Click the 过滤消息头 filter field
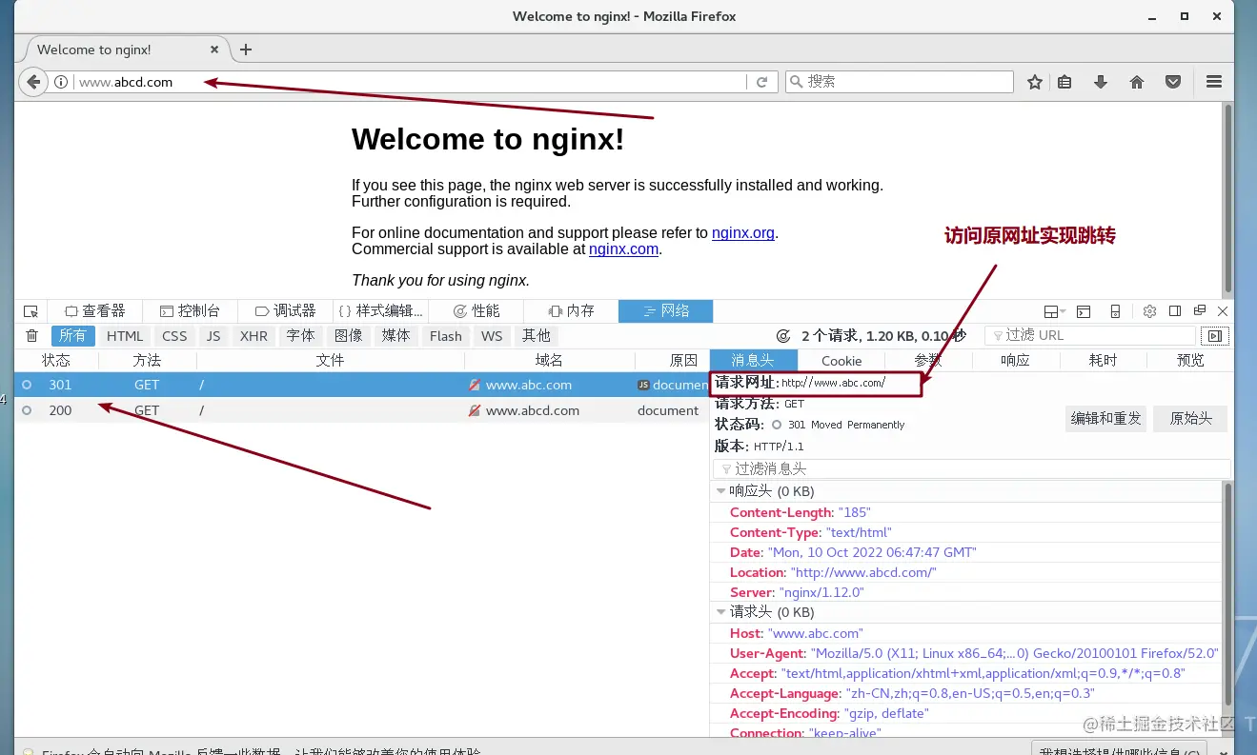This screenshot has width=1257, height=755. 972,468
